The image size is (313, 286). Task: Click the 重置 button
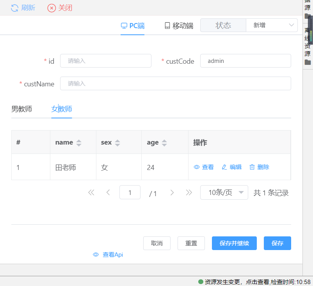pos(191,243)
